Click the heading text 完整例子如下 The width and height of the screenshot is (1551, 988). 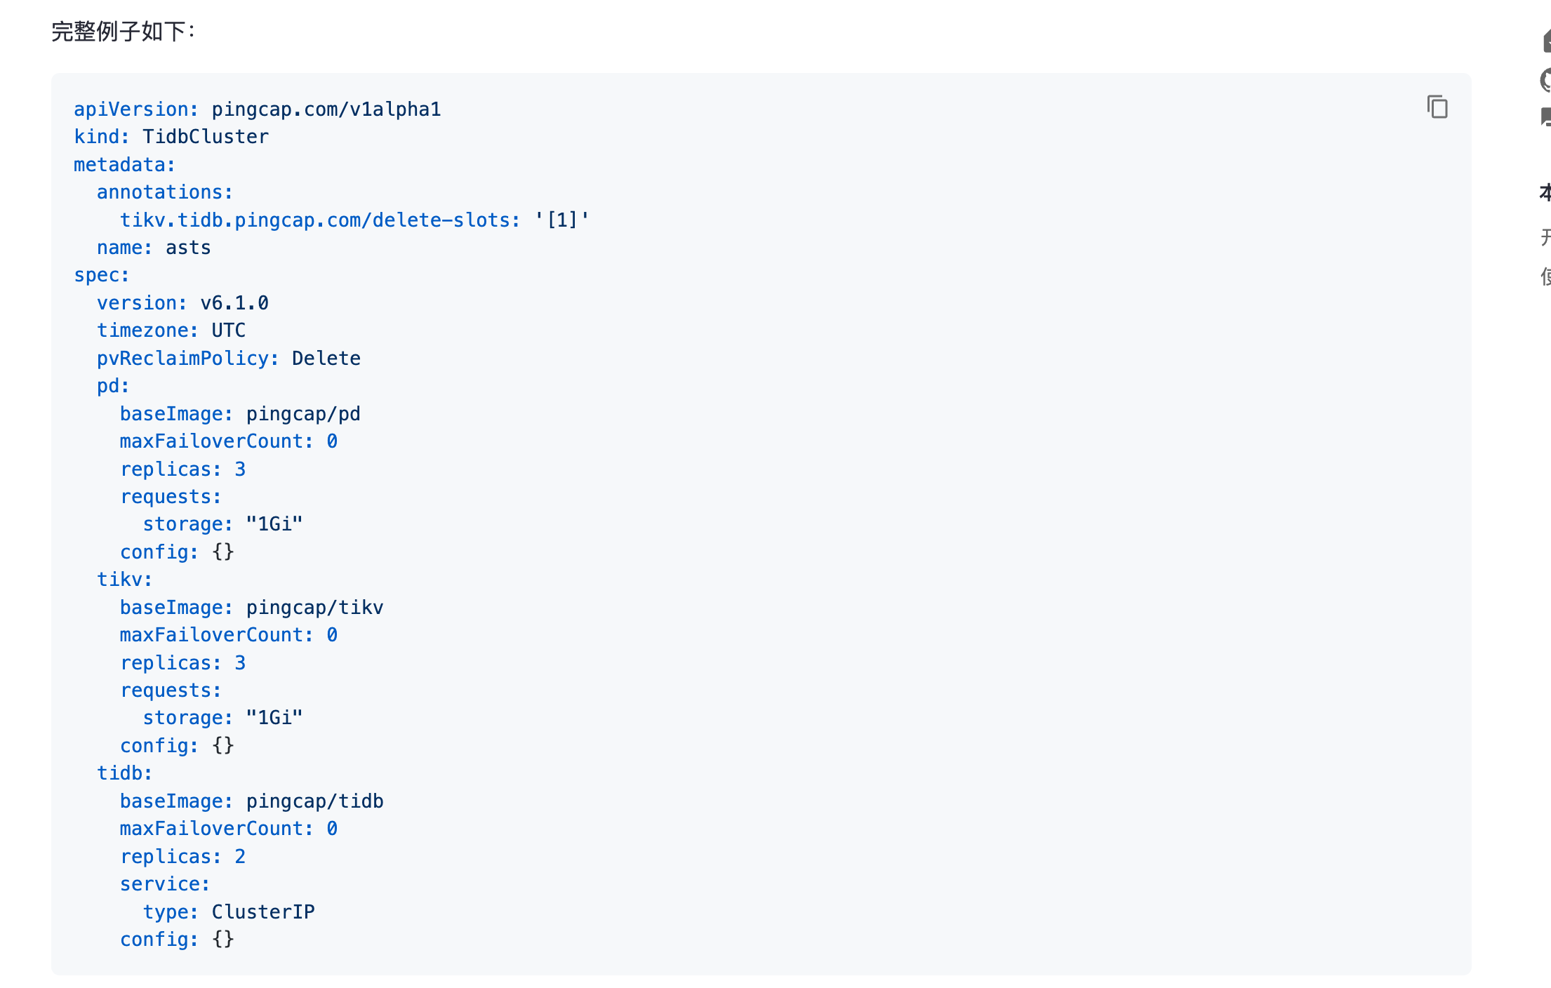123,32
